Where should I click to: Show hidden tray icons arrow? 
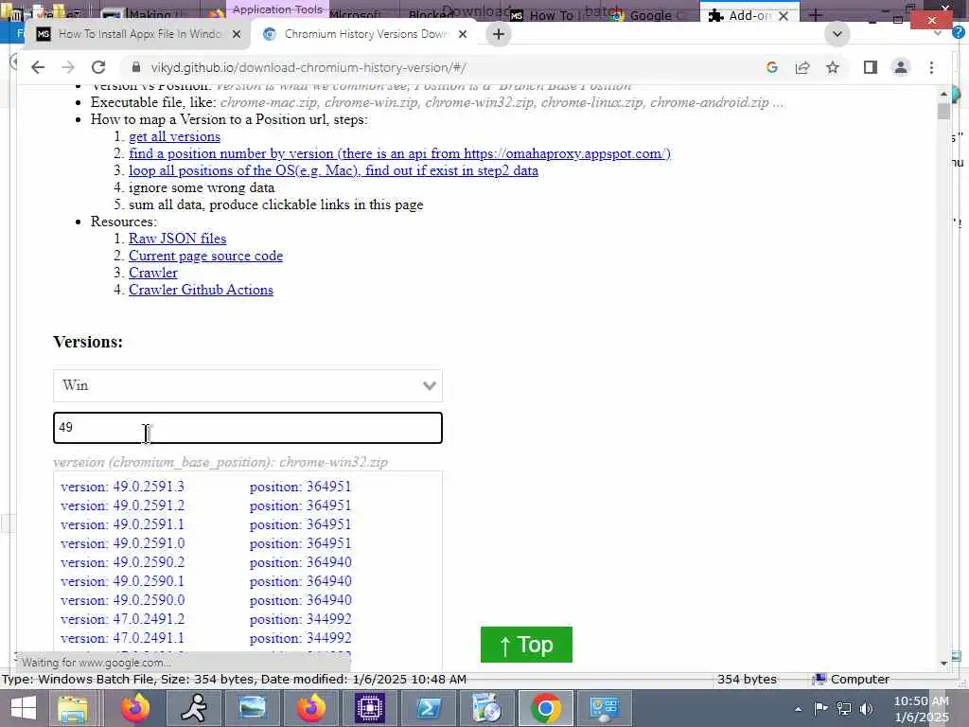[x=799, y=709]
